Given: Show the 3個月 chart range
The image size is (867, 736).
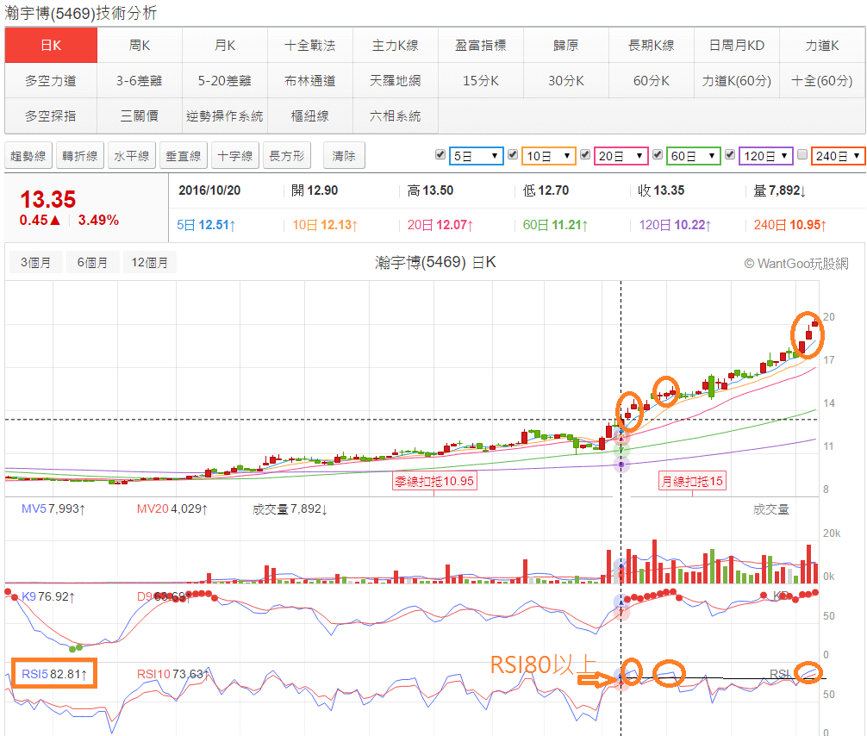Looking at the screenshot, I should coord(35,260).
